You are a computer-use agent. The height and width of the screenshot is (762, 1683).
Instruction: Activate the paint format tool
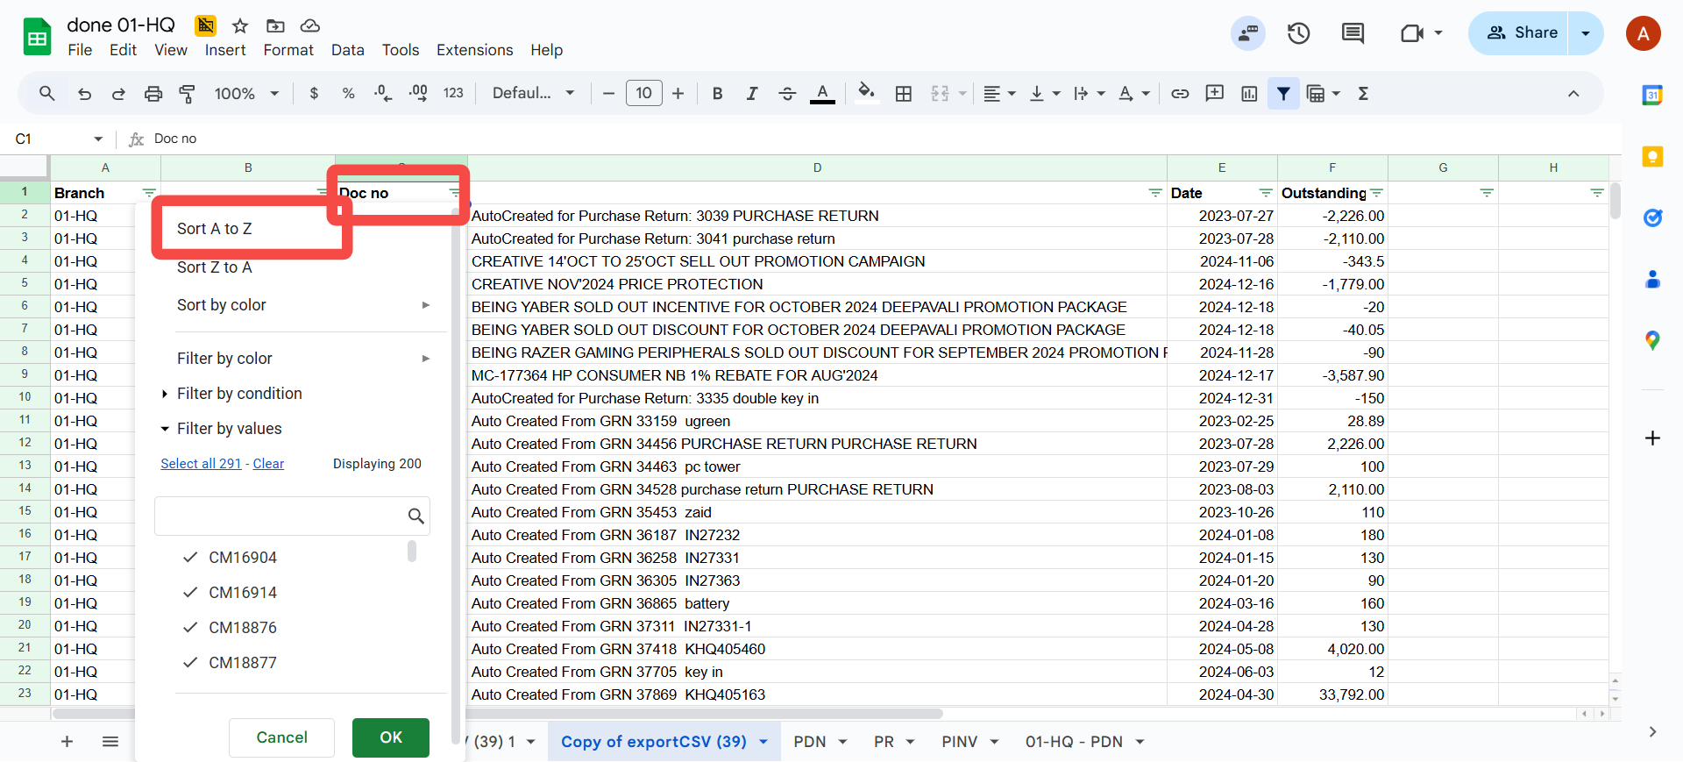click(x=187, y=93)
